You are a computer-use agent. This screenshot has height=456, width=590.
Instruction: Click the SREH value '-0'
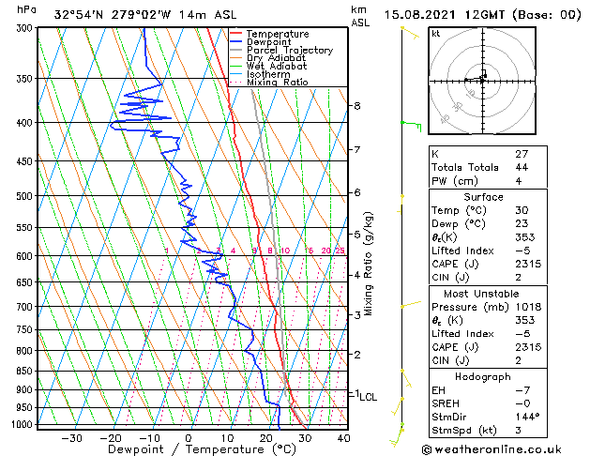pyautogui.click(x=523, y=403)
